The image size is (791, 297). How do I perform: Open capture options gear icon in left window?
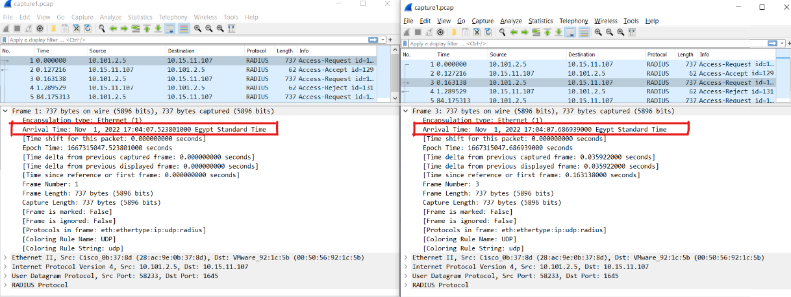tap(40, 29)
